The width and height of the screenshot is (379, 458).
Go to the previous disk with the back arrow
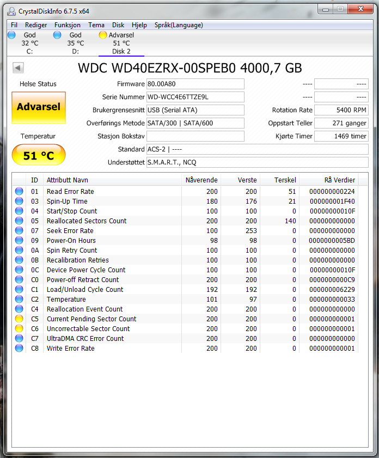(18, 68)
